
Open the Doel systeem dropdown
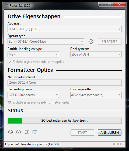coord(96,54)
